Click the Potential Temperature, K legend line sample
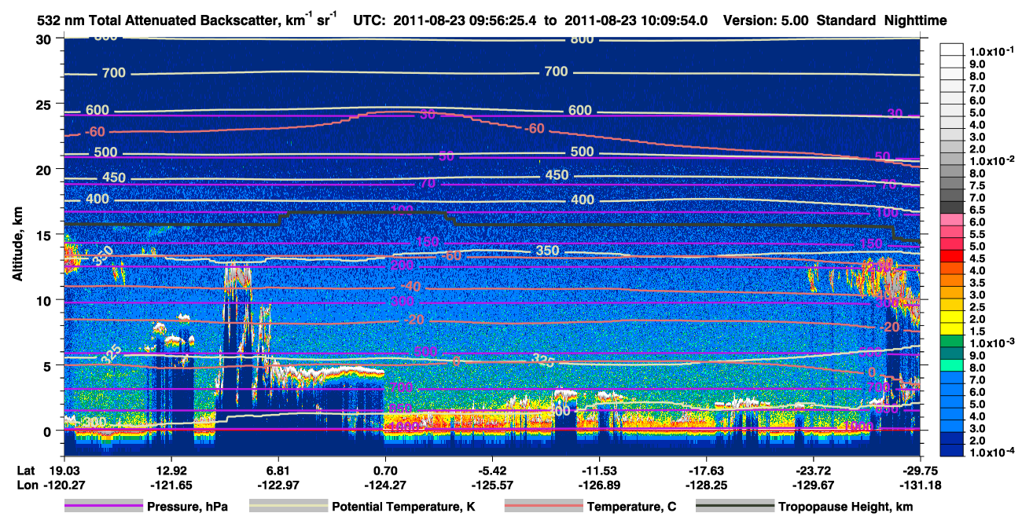The height and width of the screenshot is (524, 1022). [x=289, y=506]
